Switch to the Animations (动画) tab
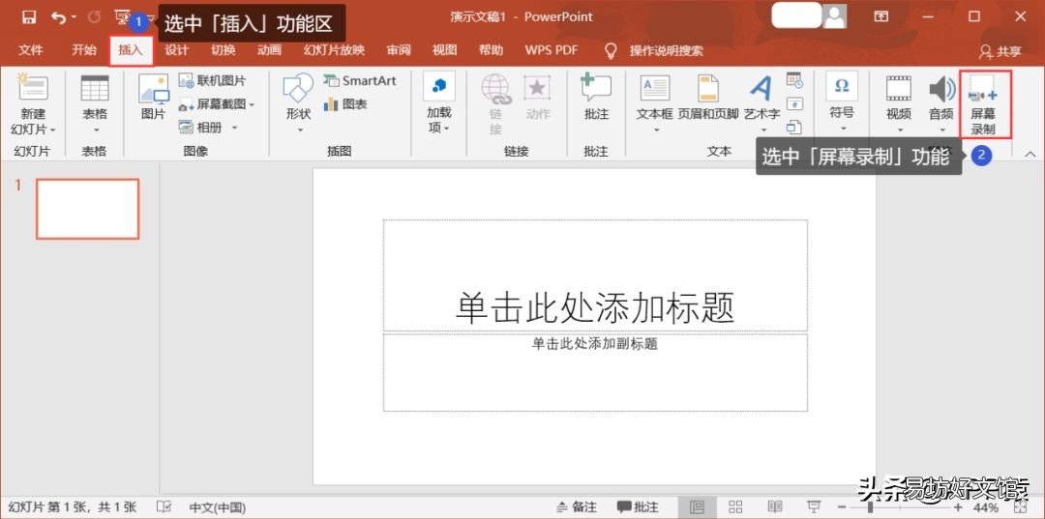The width and height of the screenshot is (1045, 519). click(269, 50)
